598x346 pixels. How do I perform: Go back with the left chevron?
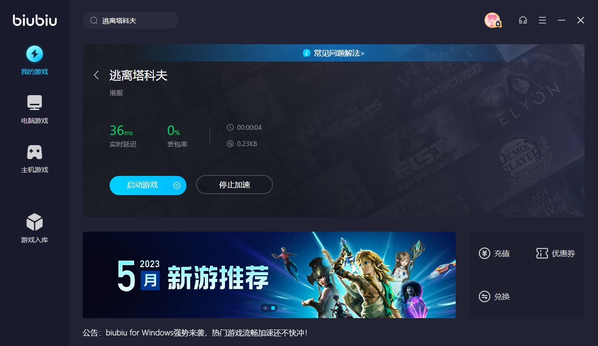(x=96, y=75)
